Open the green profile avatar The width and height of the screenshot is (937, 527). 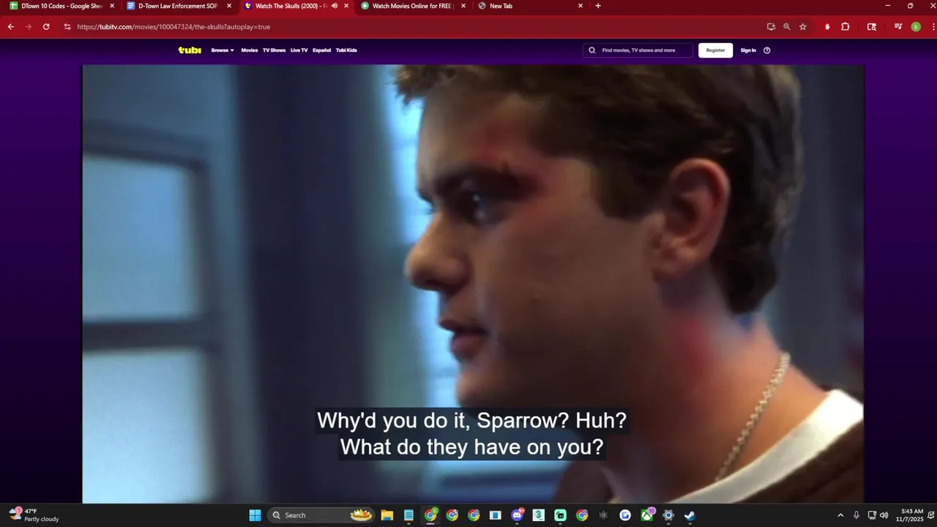pyautogui.click(x=916, y=26)
